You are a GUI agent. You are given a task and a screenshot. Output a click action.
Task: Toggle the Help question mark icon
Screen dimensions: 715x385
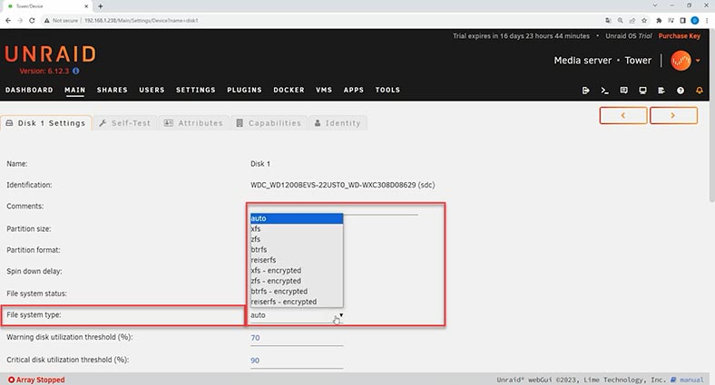[681, 91]
